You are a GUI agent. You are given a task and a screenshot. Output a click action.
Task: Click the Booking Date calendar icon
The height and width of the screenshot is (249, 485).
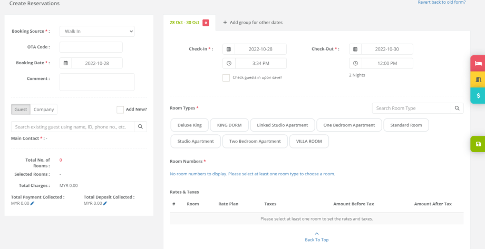65,63
